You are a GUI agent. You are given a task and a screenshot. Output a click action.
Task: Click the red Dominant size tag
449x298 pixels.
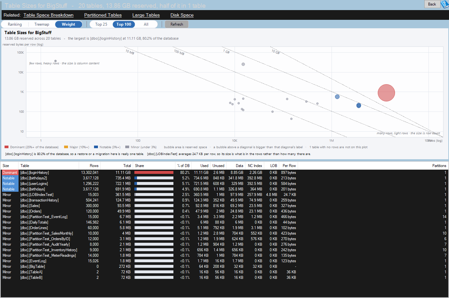[x=10, y=173]
